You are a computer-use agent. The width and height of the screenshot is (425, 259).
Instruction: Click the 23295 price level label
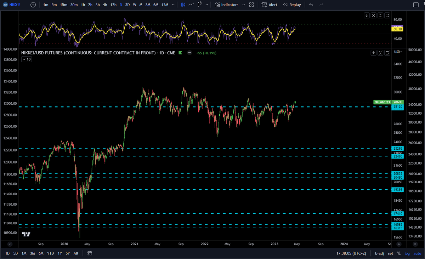pyautogui.click(x=398, y=148)
